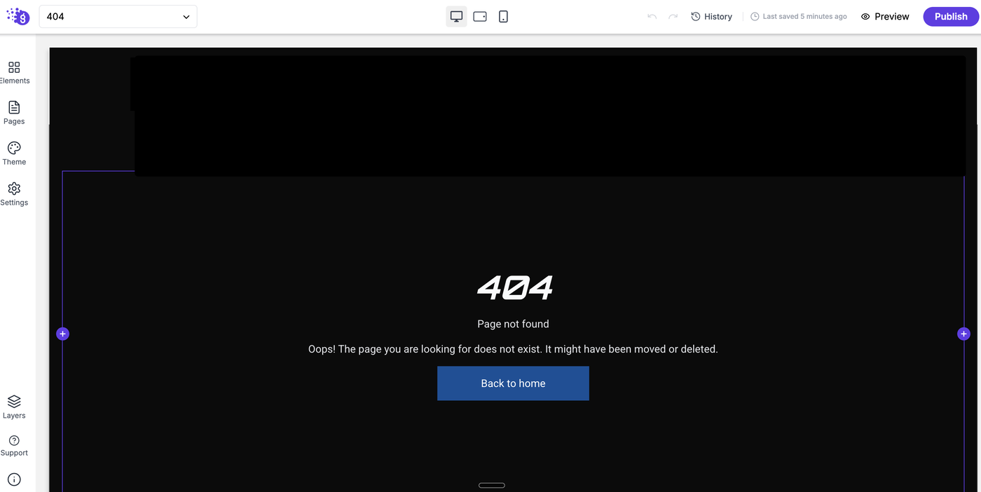Switch to mobile viewport view

(503, 16)
